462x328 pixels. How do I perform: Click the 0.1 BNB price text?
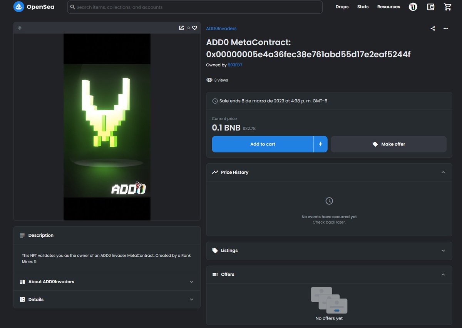[226, 128]
